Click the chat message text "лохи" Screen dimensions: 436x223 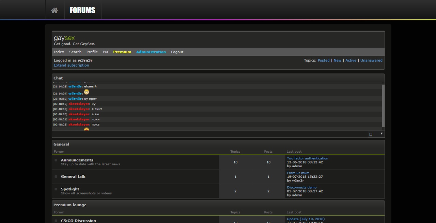(95, 119)
